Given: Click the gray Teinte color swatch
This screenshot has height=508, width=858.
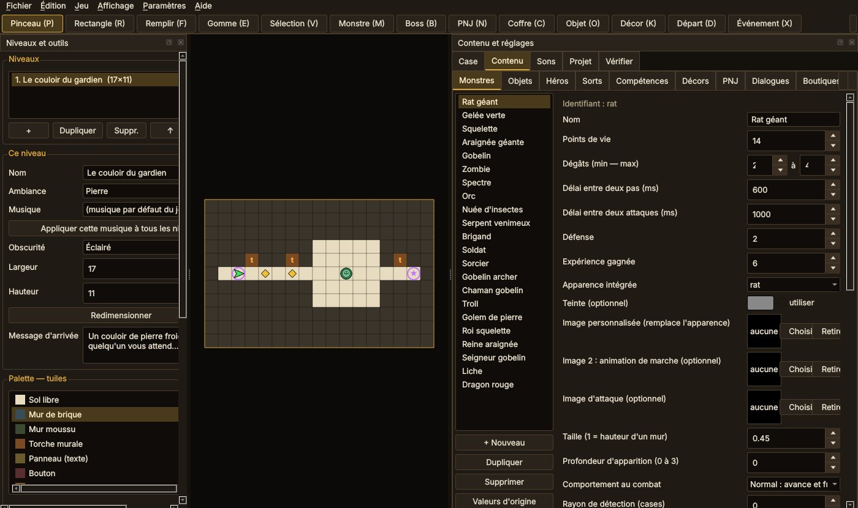Looking at the screenshot, I should (x=761, y=302).
